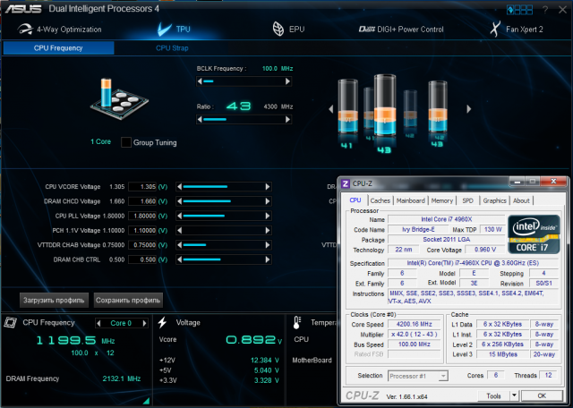The width and height of the screenshot is (573, 408).
Task: Open the Caches tab in CPU-Z
Action: point(380,200)
